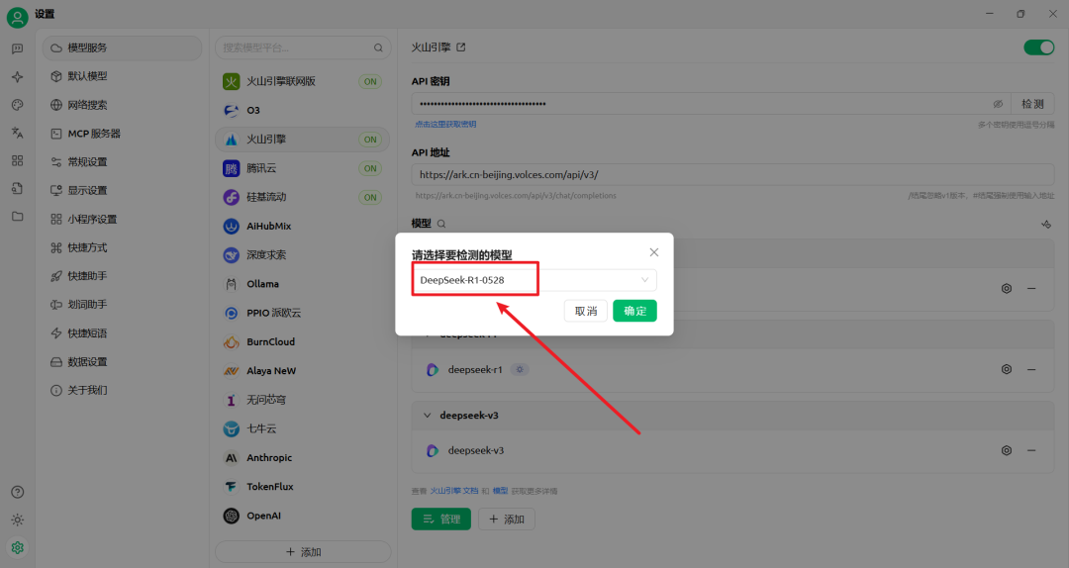Open 火山引擎 external link icon
This screenshot has width=1069, height=568.
pyautogui.click(x=461, y=47)
